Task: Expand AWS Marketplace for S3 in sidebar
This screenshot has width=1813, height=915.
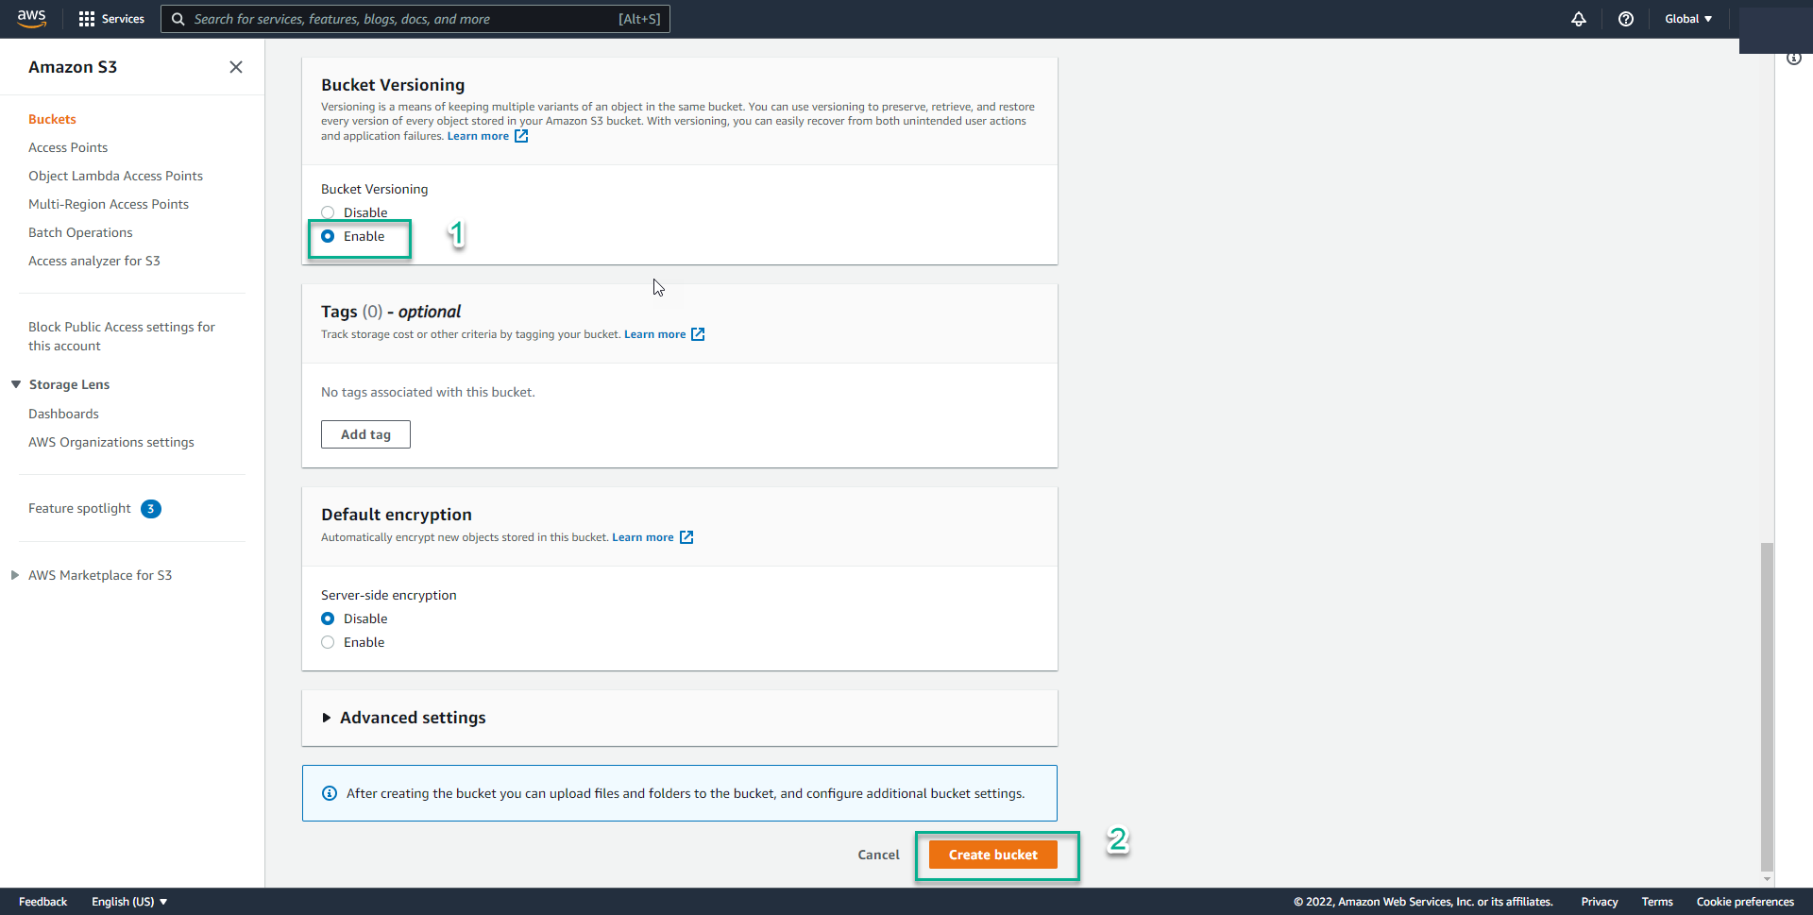Action: click(x=15, y=575)
